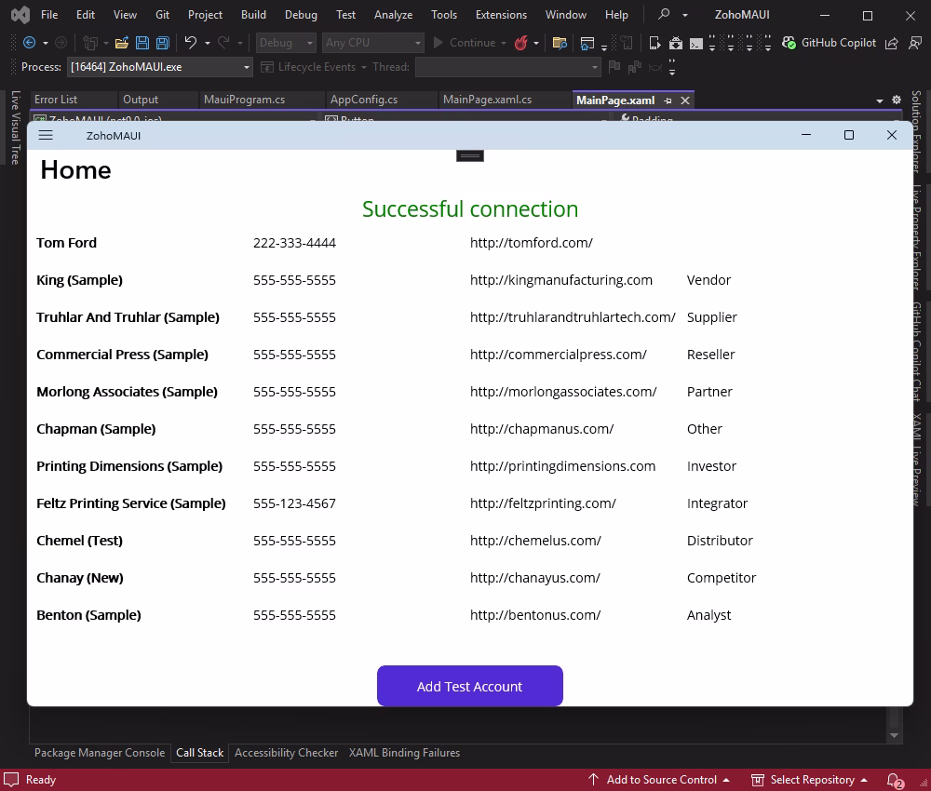This screenshot has width=931, height=791.
Task: Click the Lifecycle Events icon
Action: (267, 67)
